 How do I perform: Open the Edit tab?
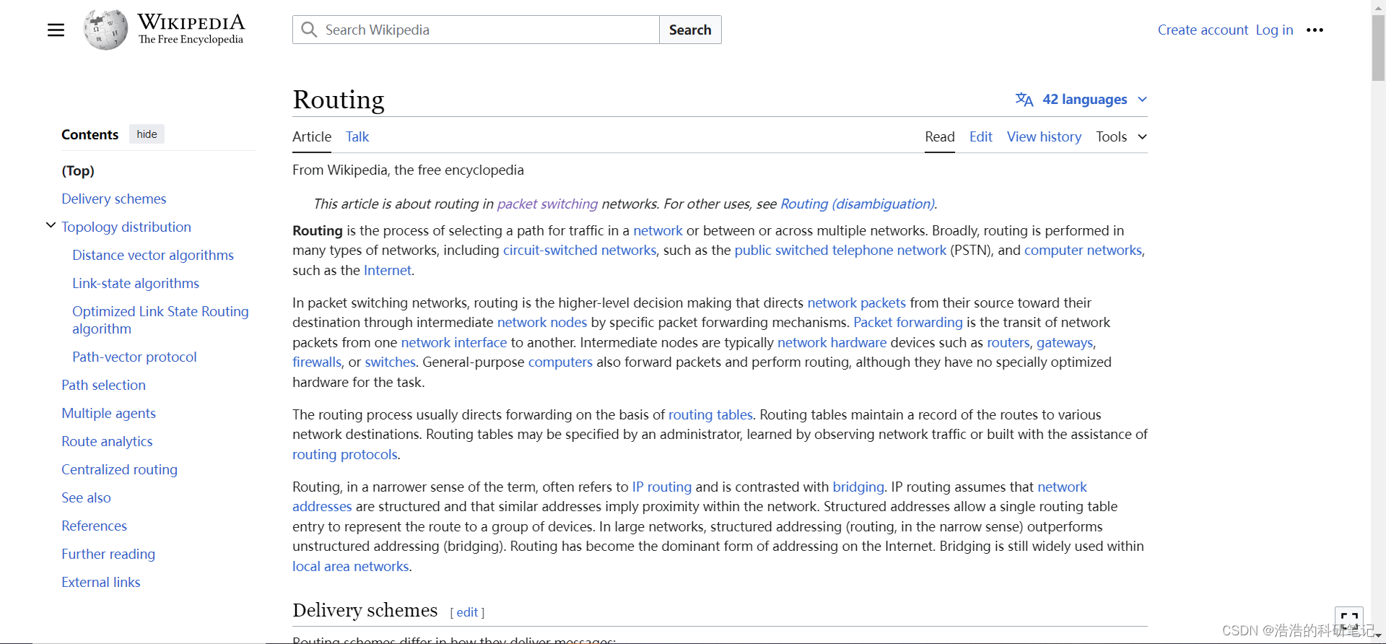pyautogui.click(x=980, y=136)
